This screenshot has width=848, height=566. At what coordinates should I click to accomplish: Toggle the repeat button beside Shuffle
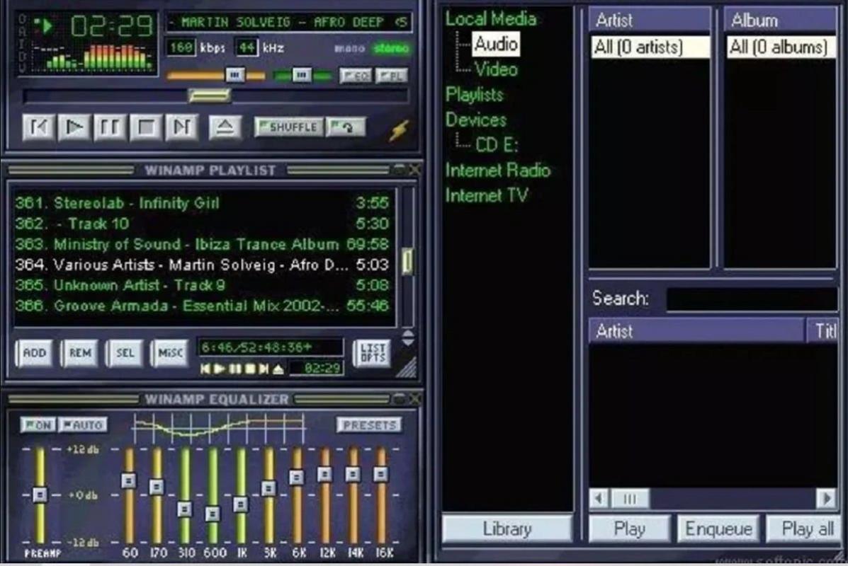346,127
